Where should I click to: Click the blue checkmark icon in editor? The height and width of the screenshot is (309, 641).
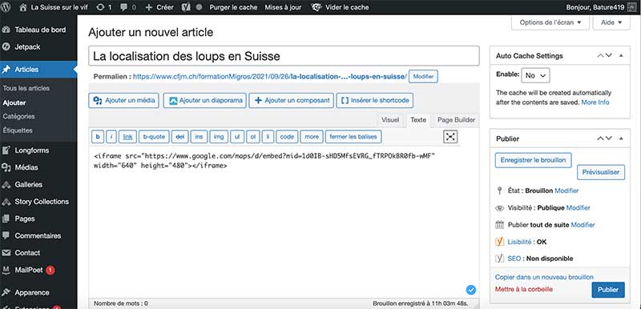tap(470, 290)
